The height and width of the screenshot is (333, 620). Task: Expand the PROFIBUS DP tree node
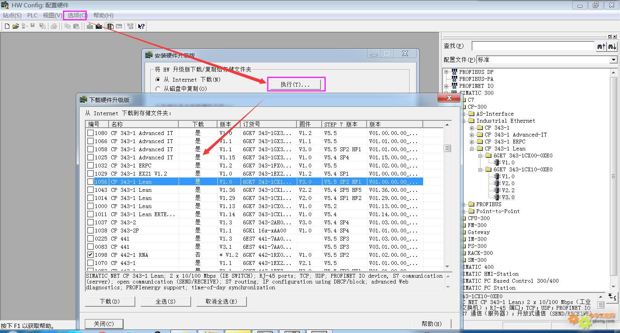coord(446,72)
